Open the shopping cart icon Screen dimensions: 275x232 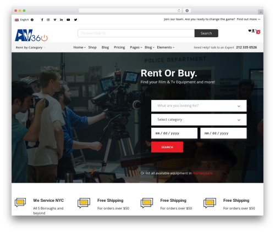pyautogui.click(x=257, y=31)
